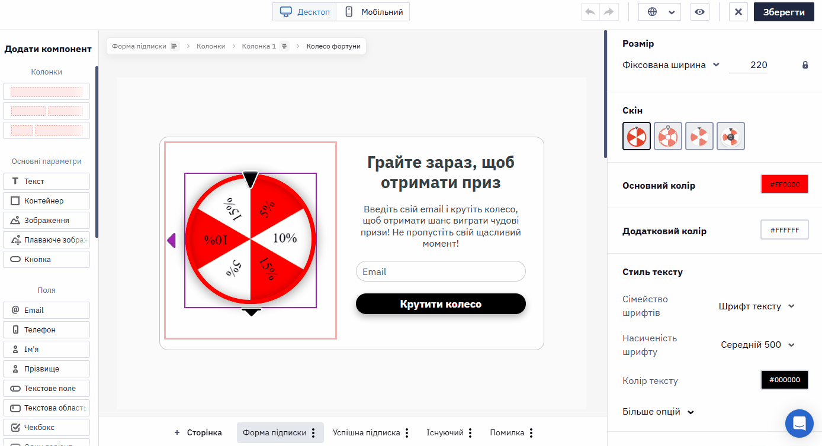Open the Колір тексту #000000 swatch

tap(785, 380)
